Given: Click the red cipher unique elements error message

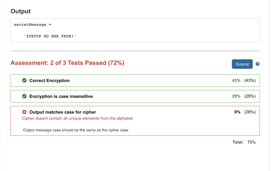Looking at the screenshot, I should coord(77,118).
